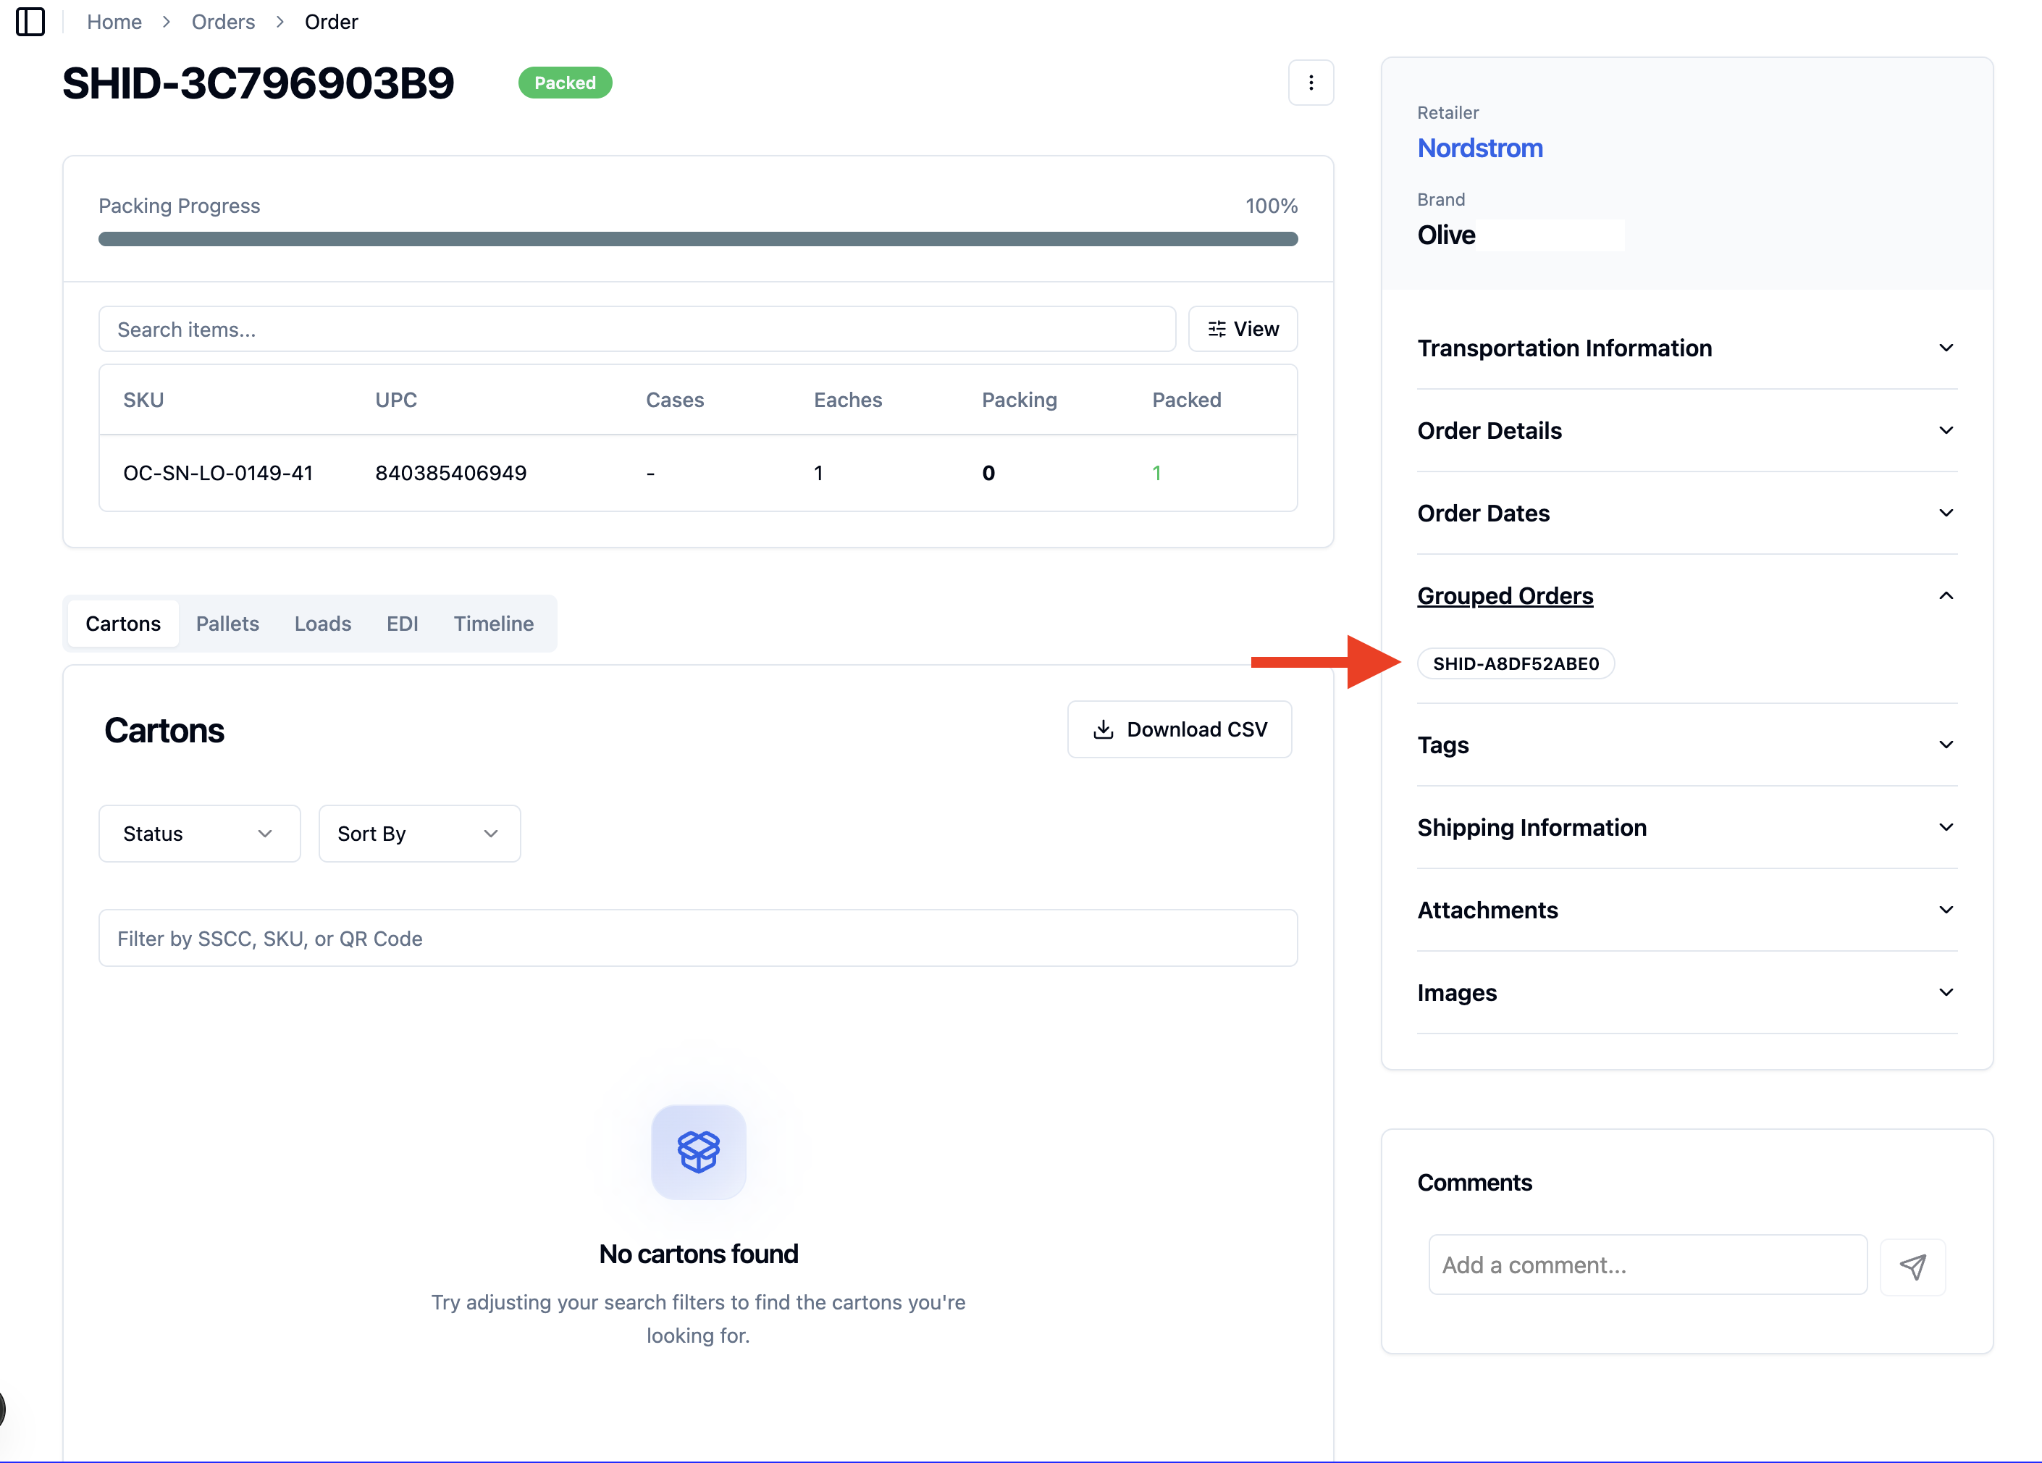Open the View column settings button
Screen dimensions: 2042x1463
[x=1243, y=329]
